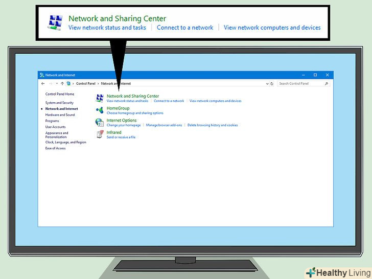Close the Network and Internet window
Viewport: 372px width, 279px height.
tap(328, 75)
